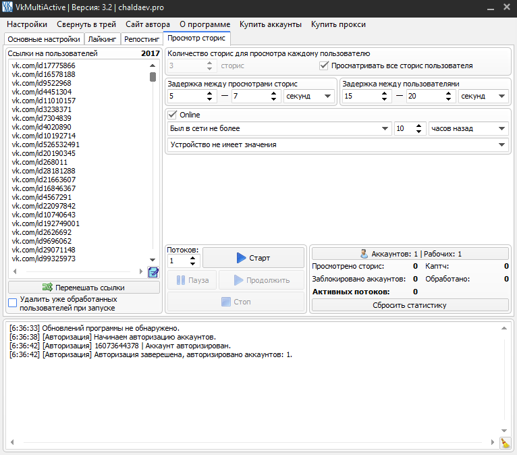This screenshot has width=517, height=455.
Task: Click the clear log broom icon
Action: coord(505,443)
